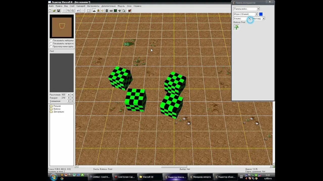
Task: Switch to Untitled - Corel taskbar button
Action: point(100,177)
